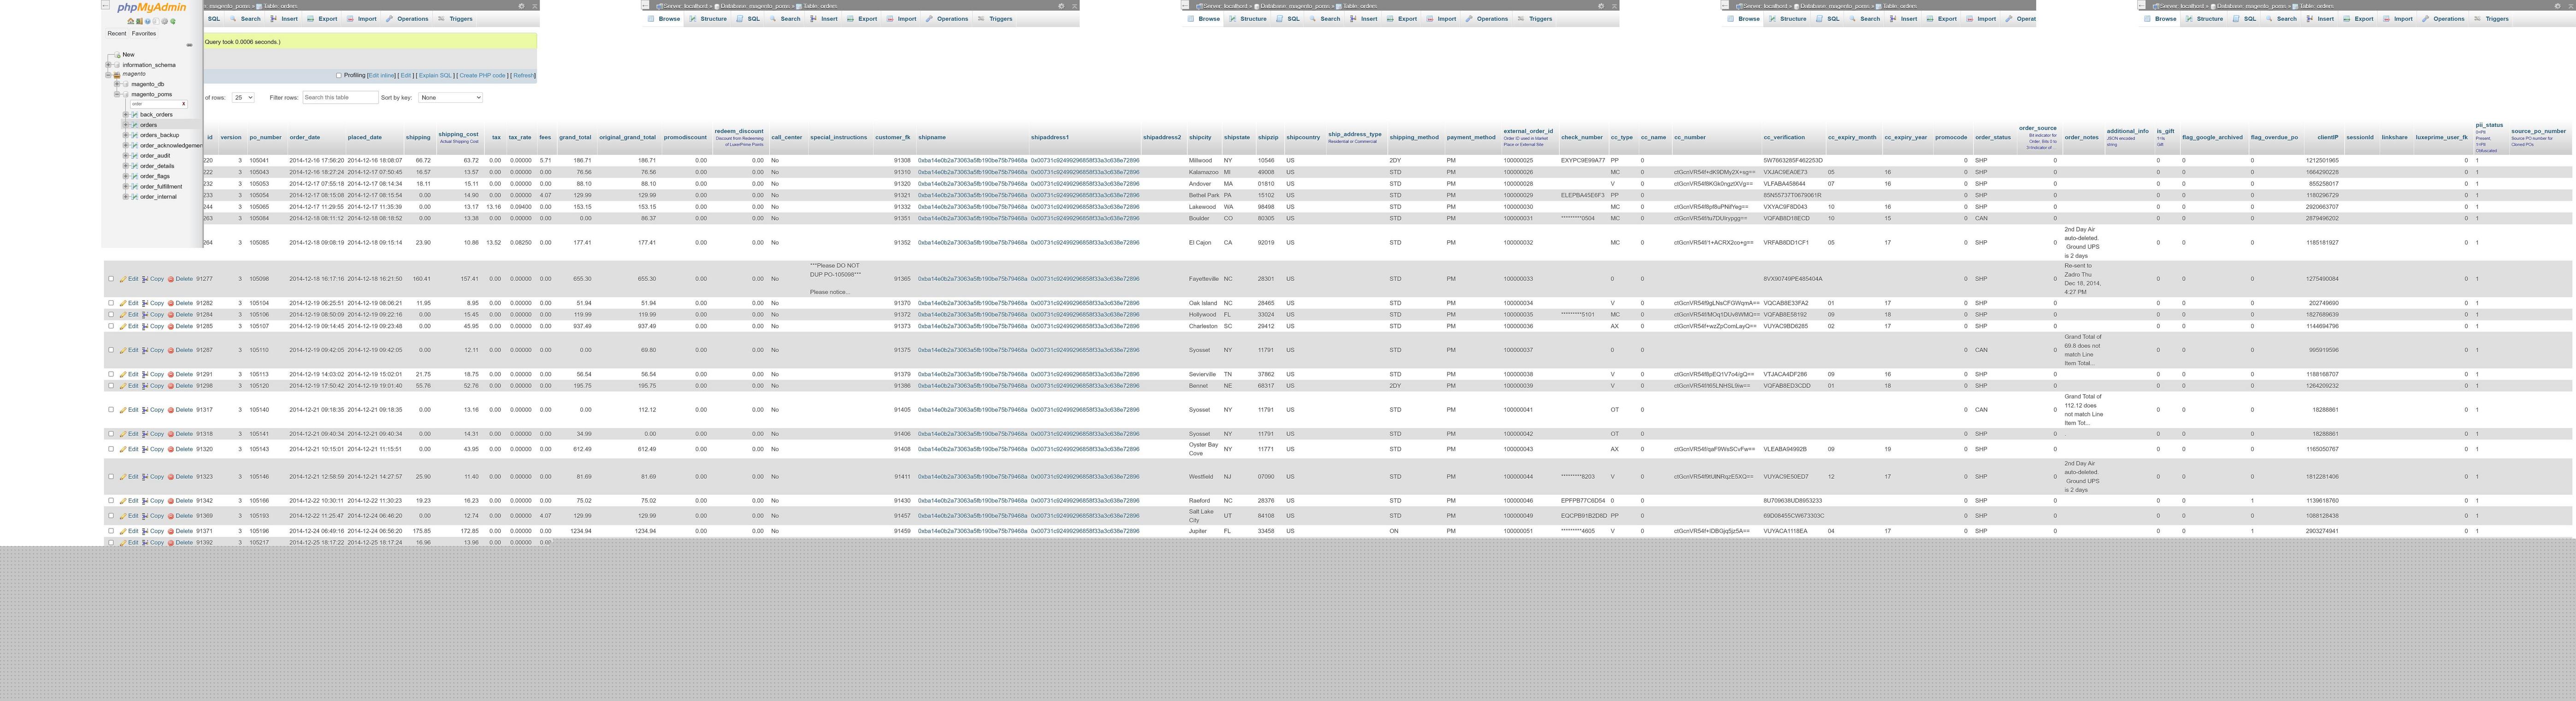Expand the magento_db database node
This screenshot has width=2576, height=701.
[117, 84]
